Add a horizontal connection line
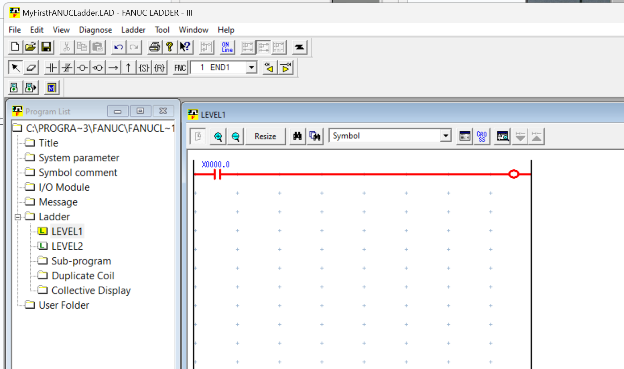The height and width of the screenshot is (369, 624). coord(113,68)
